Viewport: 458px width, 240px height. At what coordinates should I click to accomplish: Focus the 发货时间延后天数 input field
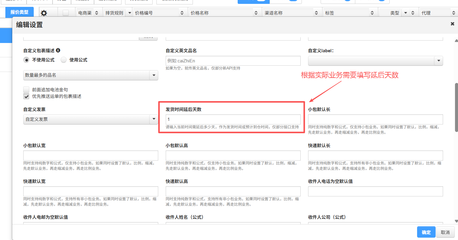[233, 119]
